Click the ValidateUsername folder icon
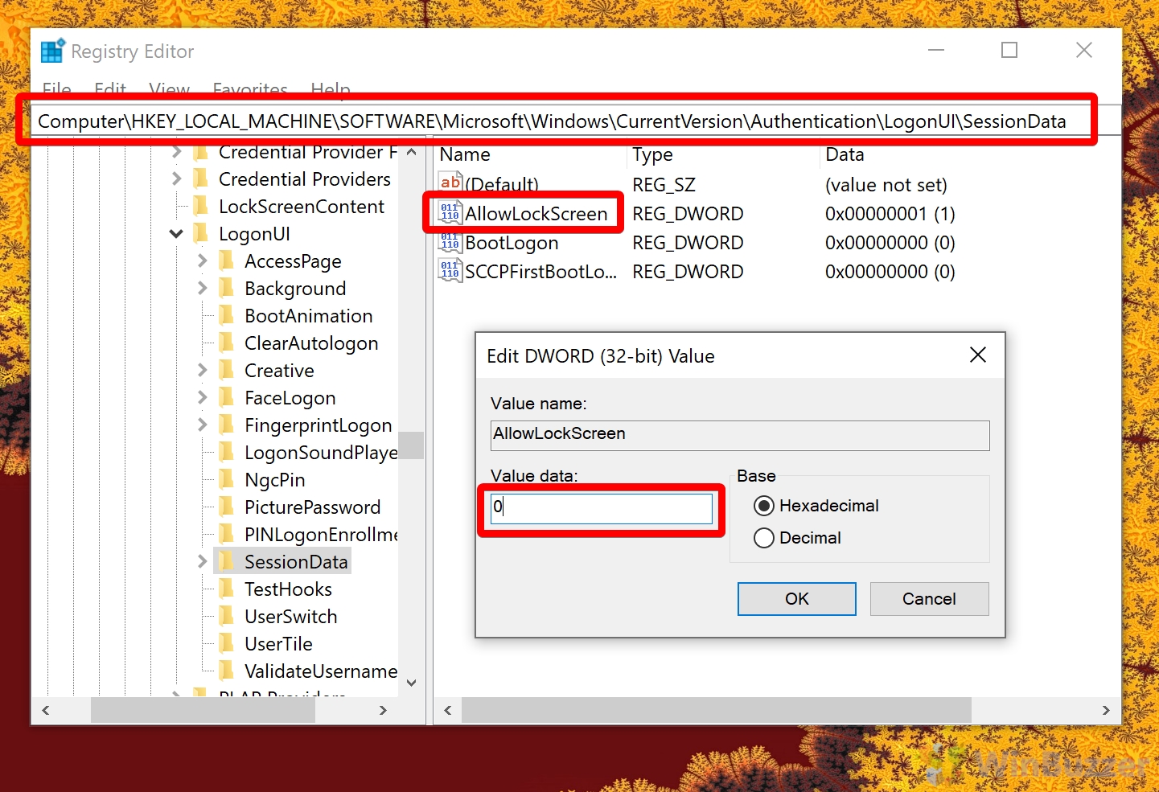Image resolution: width=1159 pixels, height=792 pixels. click(228, 671)
